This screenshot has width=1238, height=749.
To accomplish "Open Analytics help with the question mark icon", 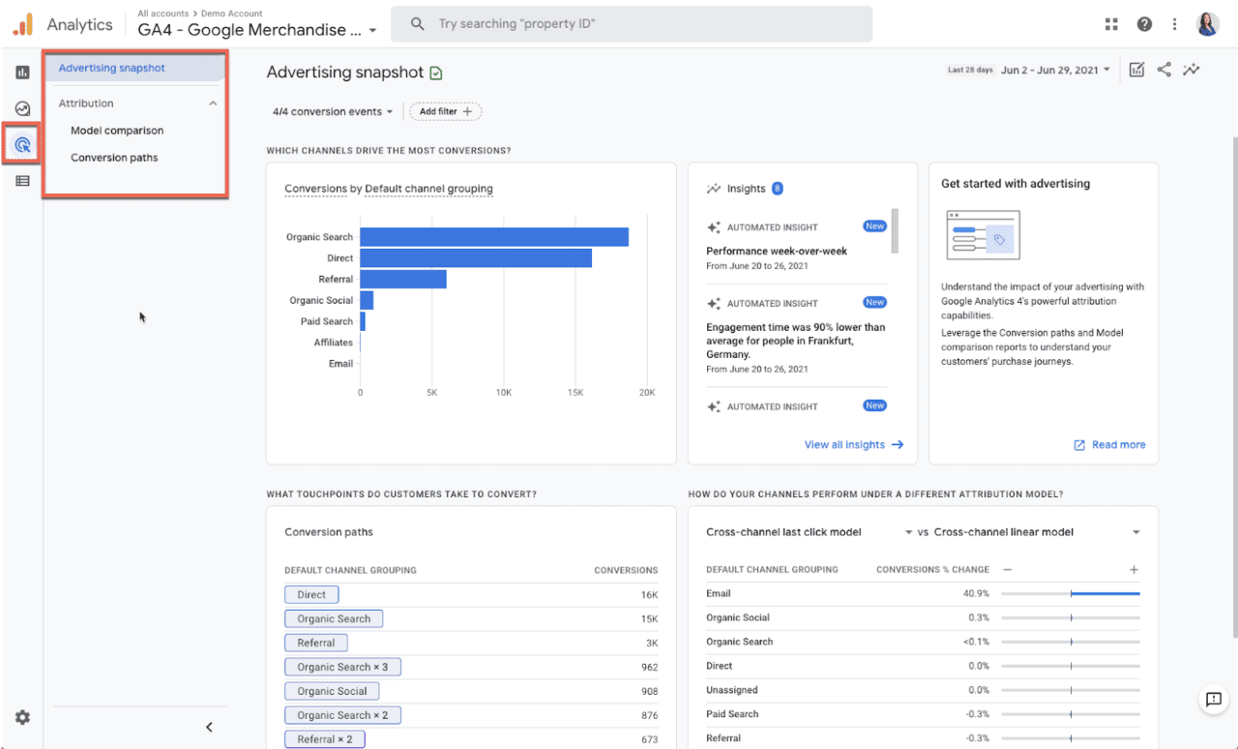I will point(1144,23).
